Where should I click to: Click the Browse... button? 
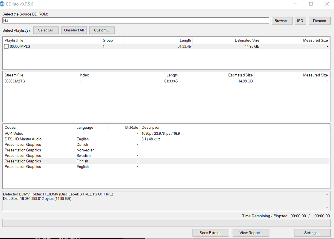[282, 21]
